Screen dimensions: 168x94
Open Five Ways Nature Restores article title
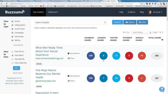pos(48,74)
